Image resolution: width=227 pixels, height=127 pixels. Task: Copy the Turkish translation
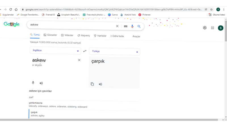tap(92, 84)
